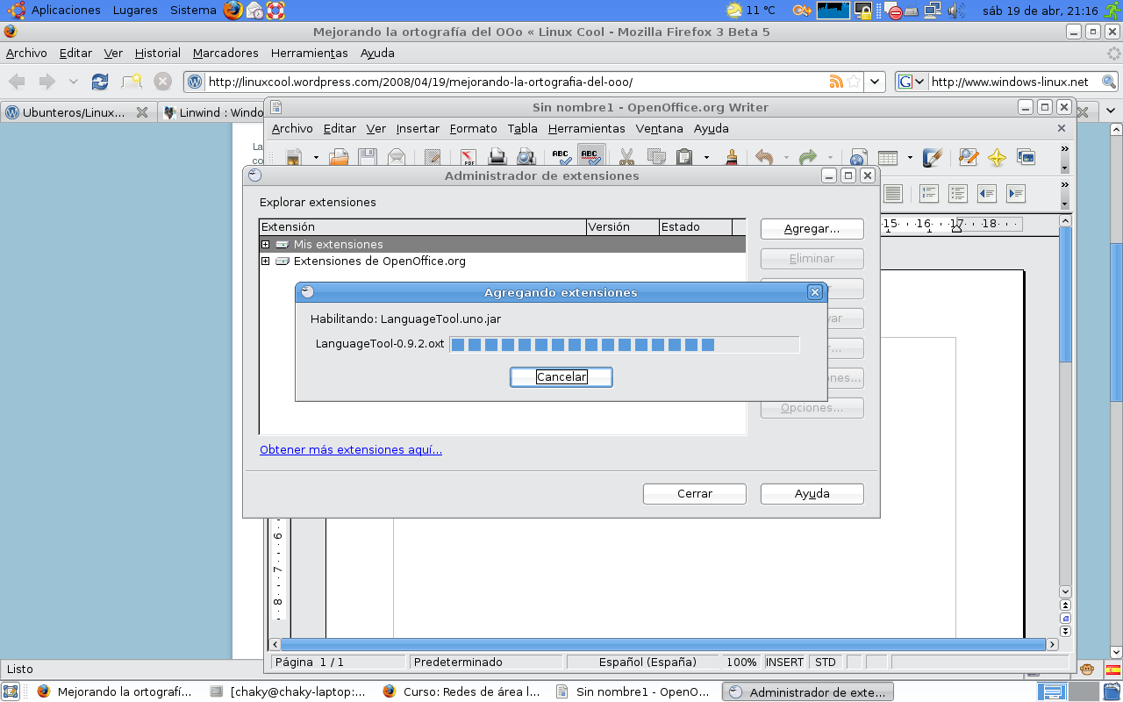Click STD selection mode in status bar
The width and height of the screenshot is (1123, 702).
pos(826,663)
